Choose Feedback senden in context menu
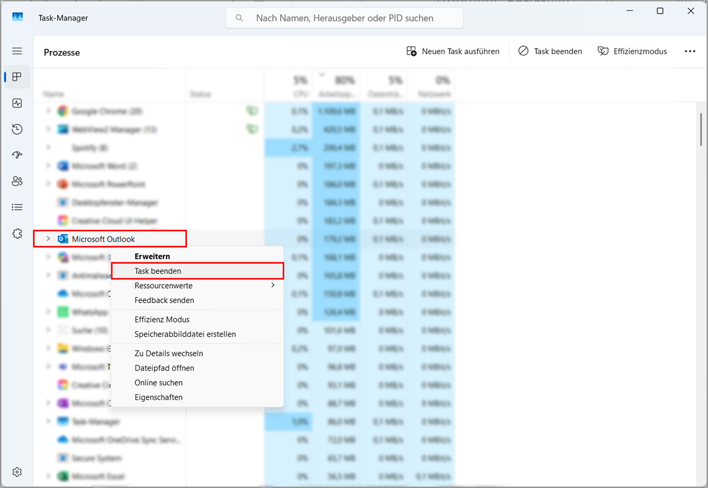 [x=164, y=300]
